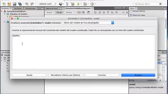Click the Redo toolbar icon
The width and height of the screenshot is (168, 94).
[x=32, y=4]
